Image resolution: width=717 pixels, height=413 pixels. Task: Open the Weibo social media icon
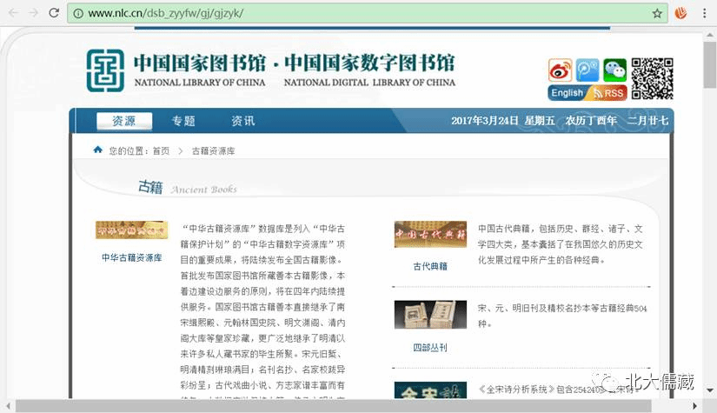pos(561,70)
